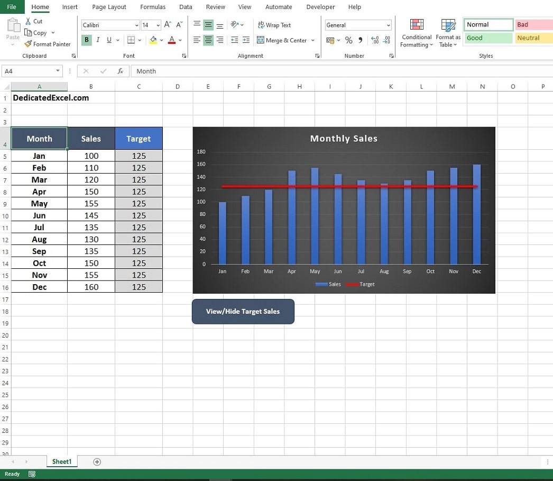The image size is (553, 481).
Task: Click the View/Hide Target Sales button
Action: coord(243,311)
